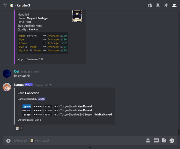
Task: Open the sticker picker
Action: pyautogui.click(x=164, y=141)
